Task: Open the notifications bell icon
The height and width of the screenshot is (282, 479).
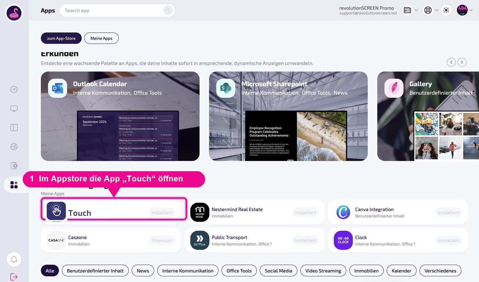Action: pyautogui.click(x=14, y=259)
